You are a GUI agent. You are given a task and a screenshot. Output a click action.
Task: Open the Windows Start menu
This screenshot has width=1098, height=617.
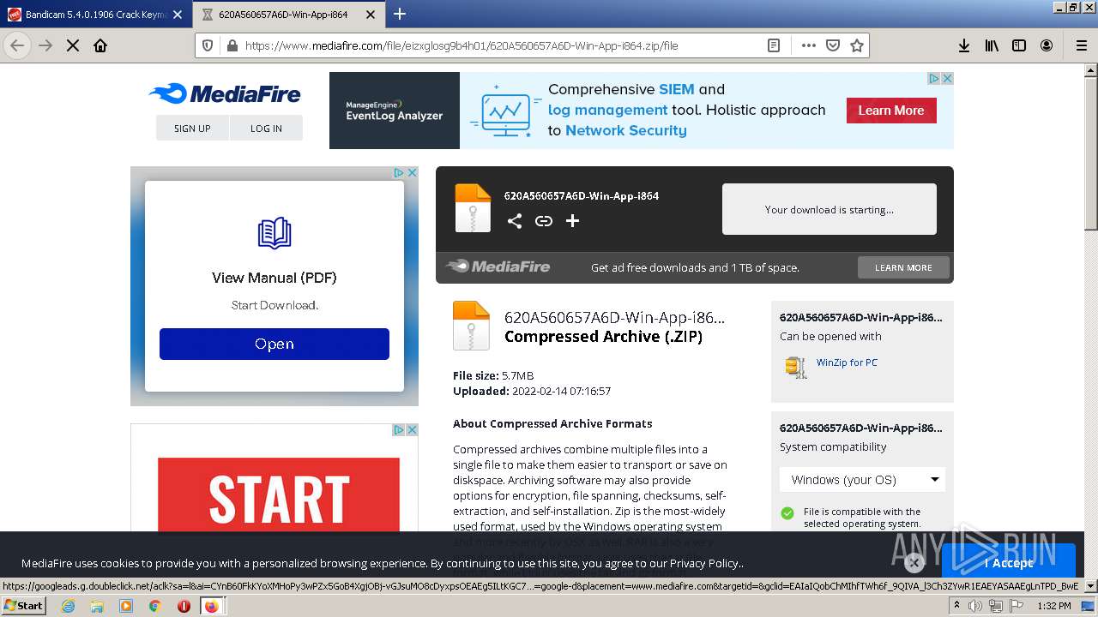(24, 605)
